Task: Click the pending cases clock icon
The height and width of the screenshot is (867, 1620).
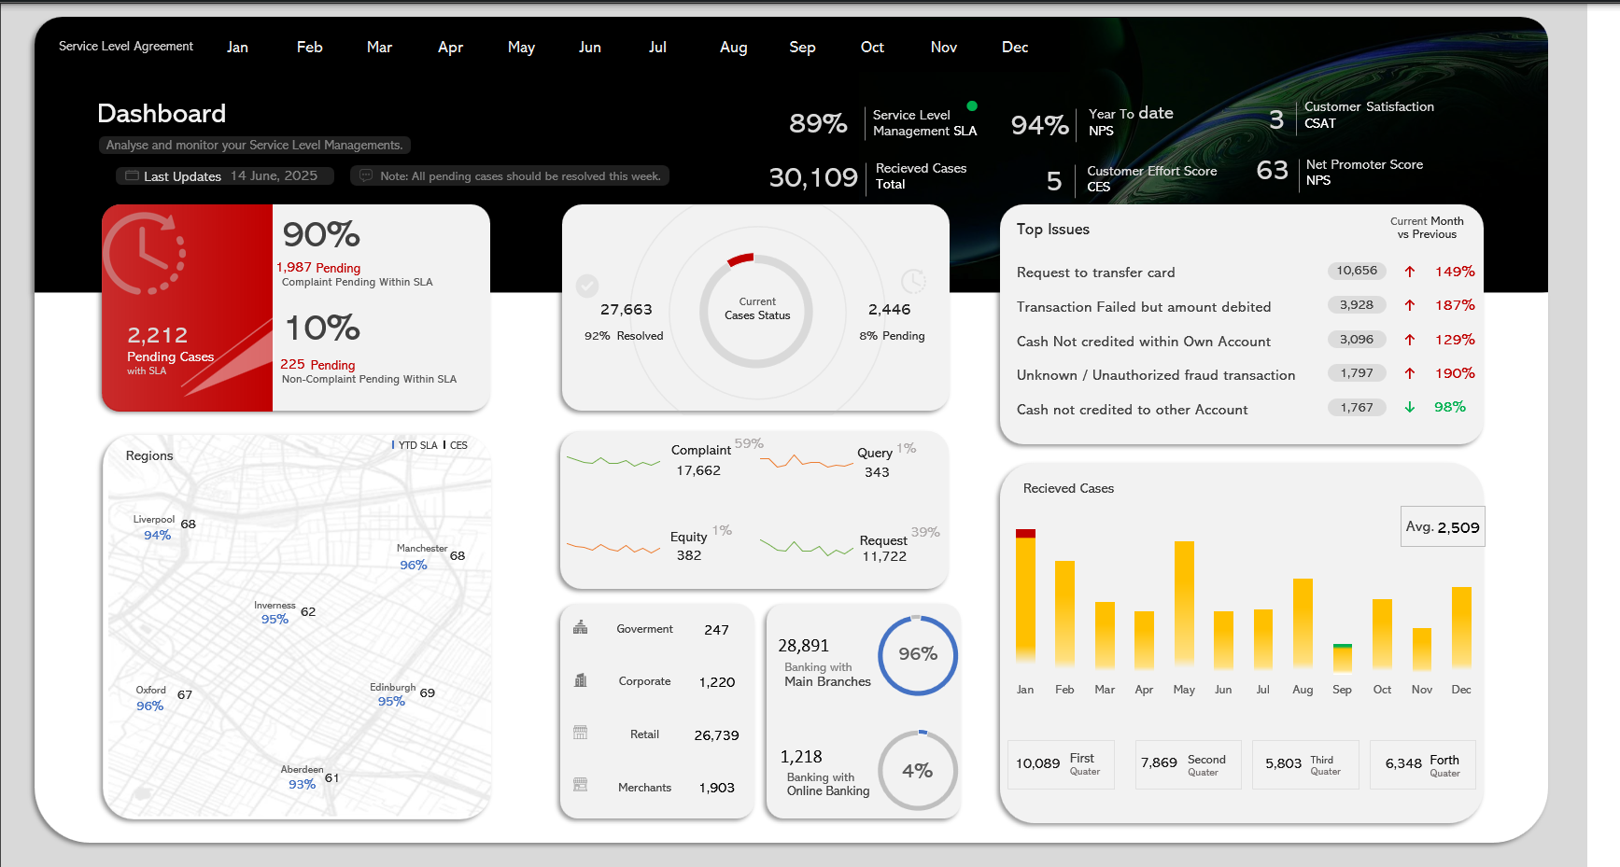Action: pos(913,281)
